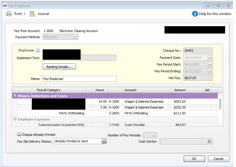
Task: Click the Memo text field
Action: point(79,79)
